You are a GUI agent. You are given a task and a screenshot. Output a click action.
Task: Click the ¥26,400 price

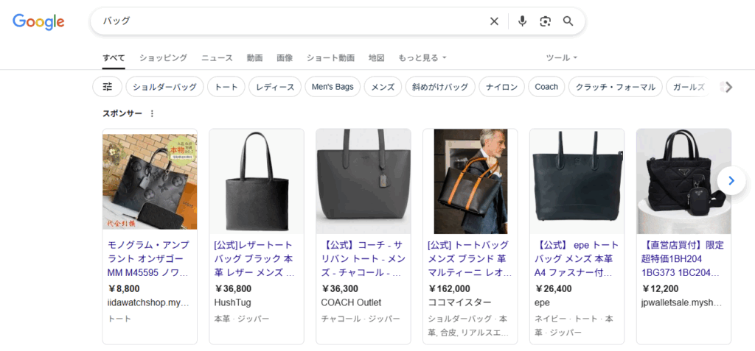pyautogui.click(x=554, y=289)
